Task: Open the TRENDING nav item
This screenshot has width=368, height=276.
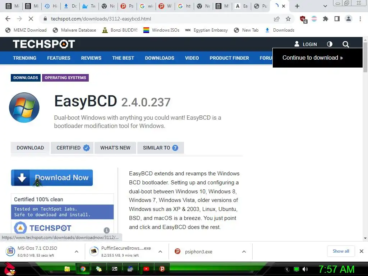Action: pos(25,58)
